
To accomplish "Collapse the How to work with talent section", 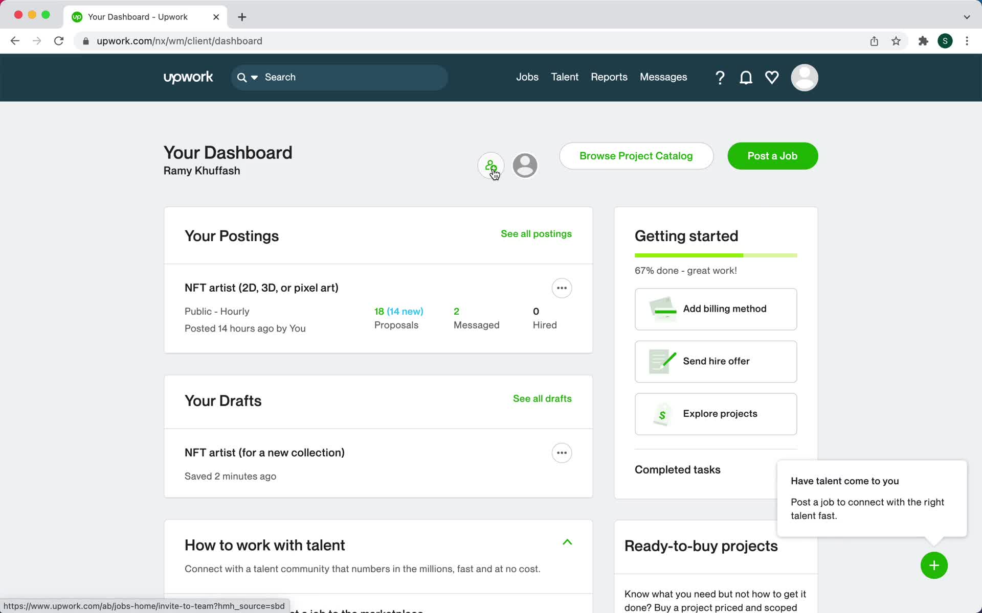I will point(568,541).
